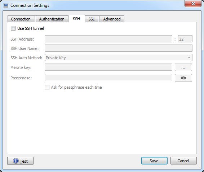Open the SSH Auth Method dropdown
The height and width of the screenshot is (172, 204).
119,58
